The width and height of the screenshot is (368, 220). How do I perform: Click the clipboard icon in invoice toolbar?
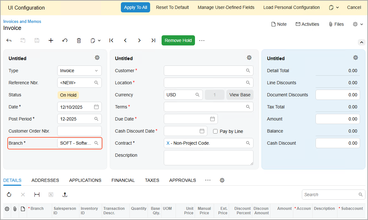click(x=93, y=41)
